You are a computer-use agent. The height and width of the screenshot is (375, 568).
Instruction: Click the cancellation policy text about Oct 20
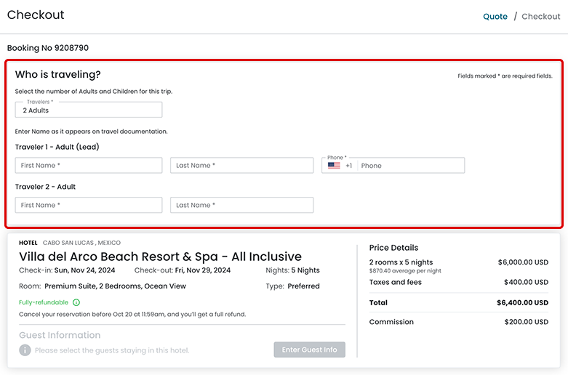tap(132, 314)
